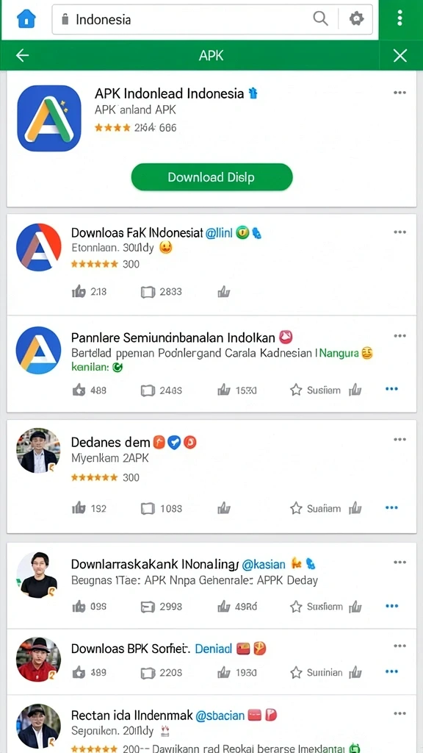Screen dimensions: 423x753
Task: Open Downlarraskakank profile picture
Action: point(38,575)
